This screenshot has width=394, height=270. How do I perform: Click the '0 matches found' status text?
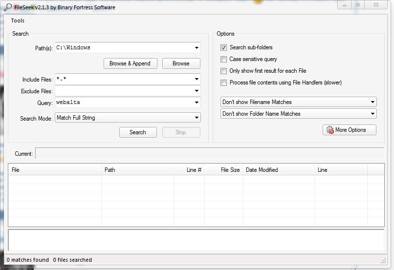[x=28, y=260]
